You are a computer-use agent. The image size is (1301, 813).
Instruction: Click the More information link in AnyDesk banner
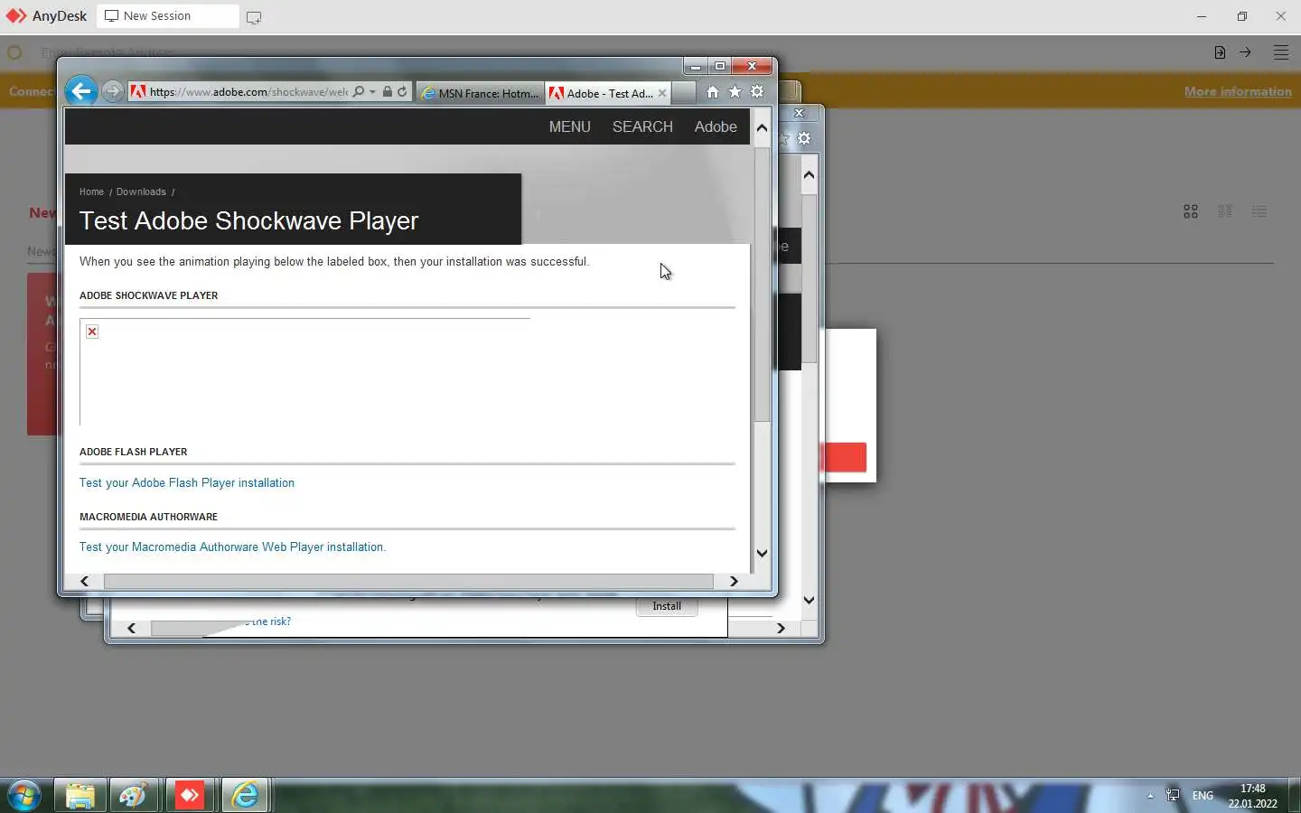(x=1238, y=92)
